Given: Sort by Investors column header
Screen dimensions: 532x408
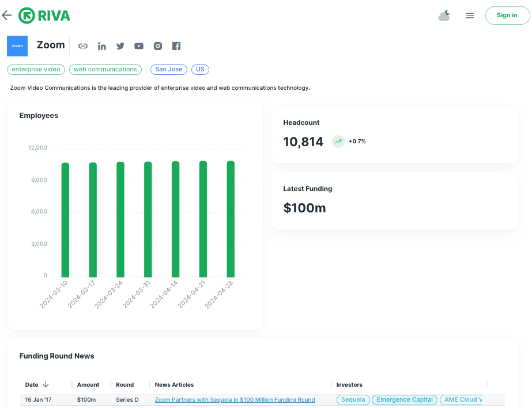Looking at the screenshot, I should [x=349, y=384].
